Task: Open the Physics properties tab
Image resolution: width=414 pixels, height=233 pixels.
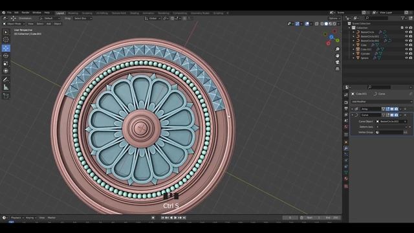Action: 346,161
